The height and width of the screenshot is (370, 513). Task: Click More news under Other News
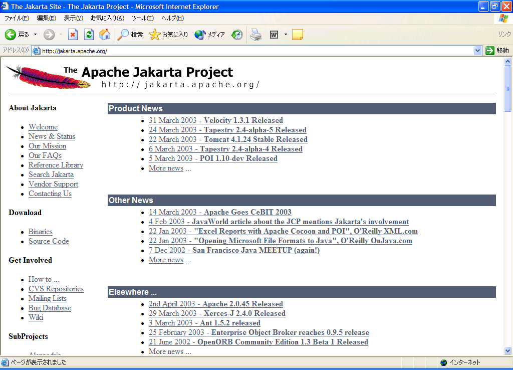click(166, 259)
